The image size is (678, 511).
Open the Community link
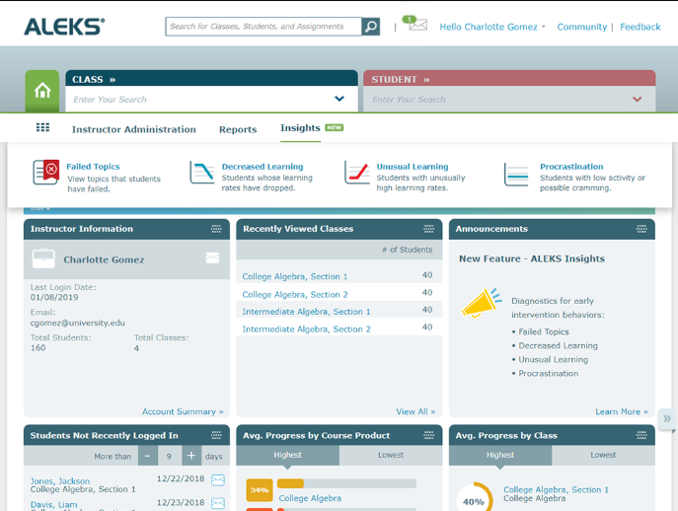click(582, 27)
